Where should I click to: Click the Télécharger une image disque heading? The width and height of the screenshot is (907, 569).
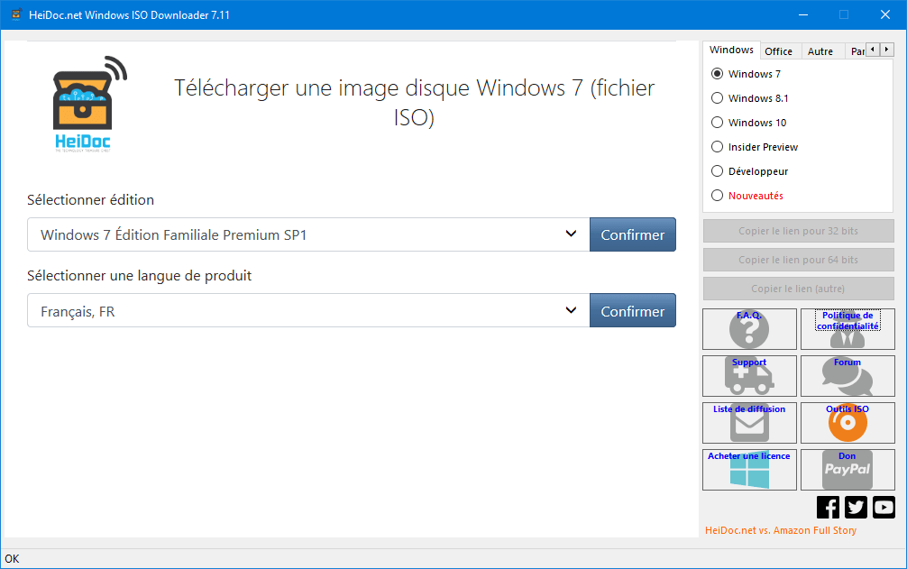point(414,103)
